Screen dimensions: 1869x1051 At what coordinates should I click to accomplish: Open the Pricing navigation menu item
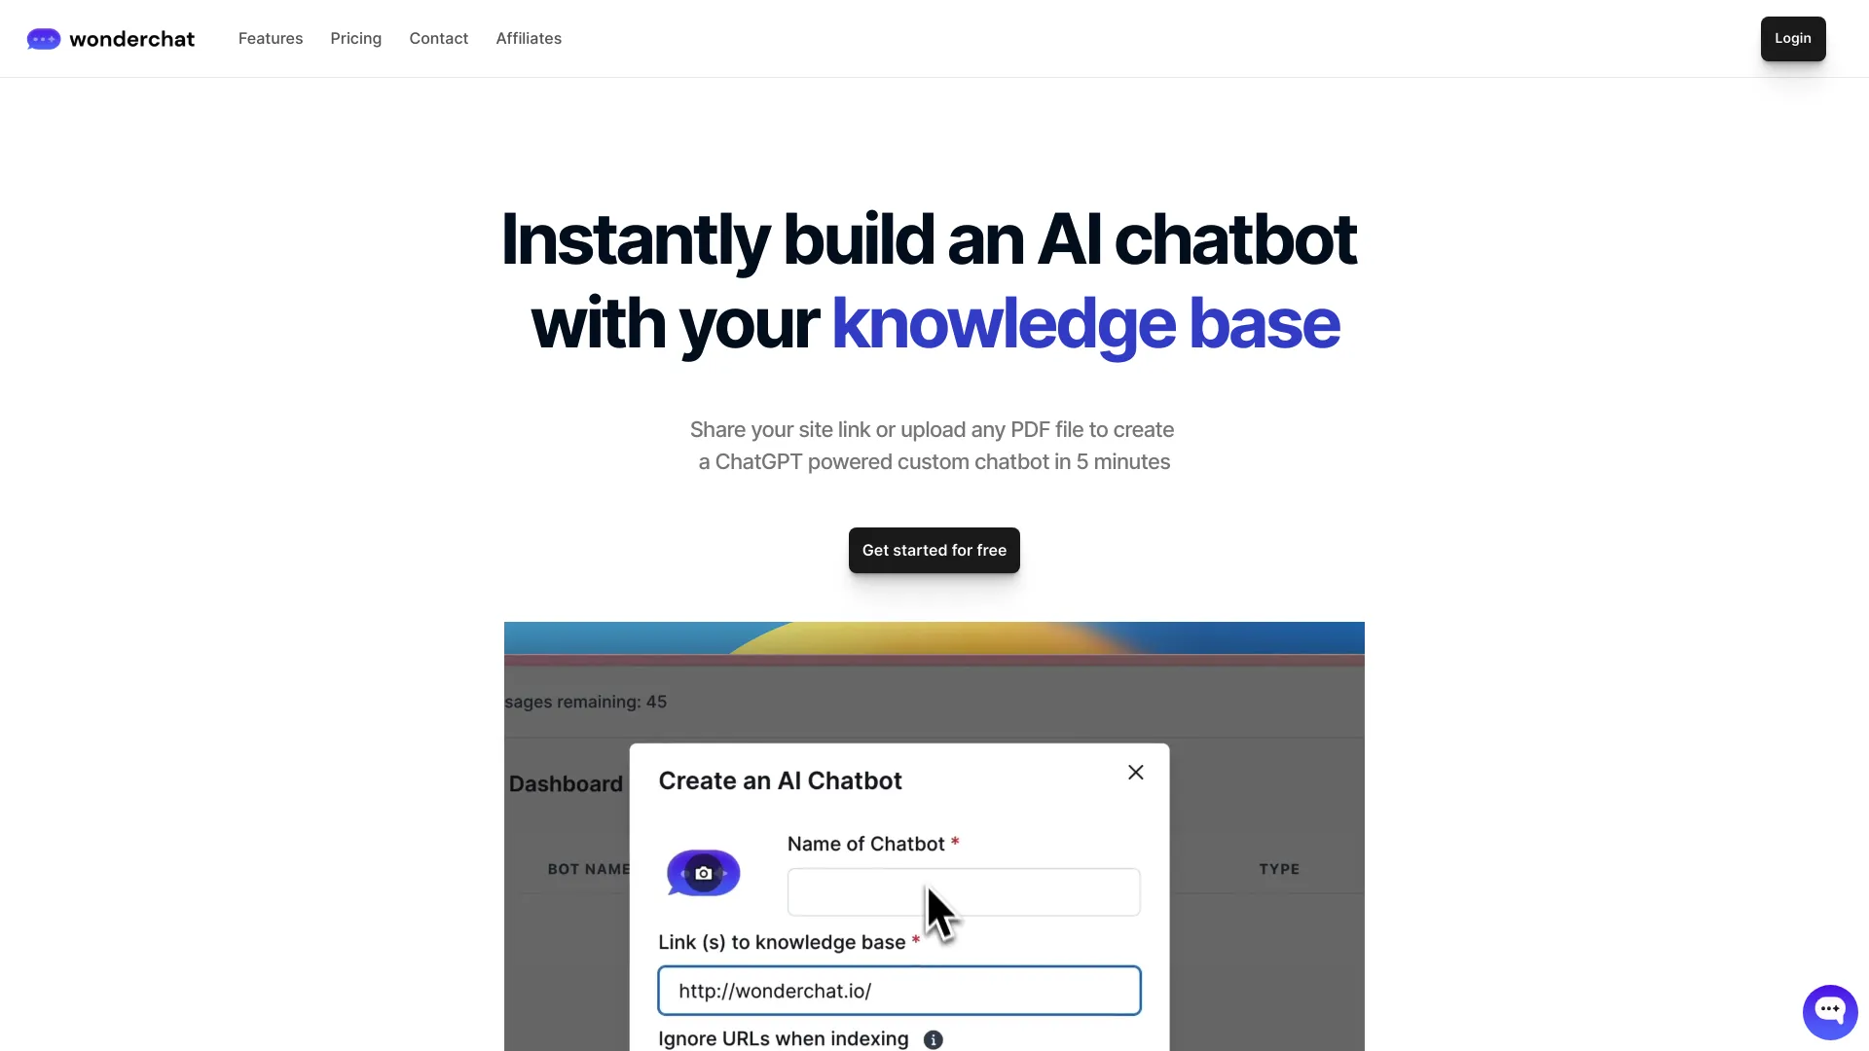coord(355,37)
